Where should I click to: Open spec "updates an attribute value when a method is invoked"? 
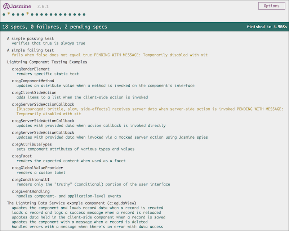click(x=106, y=86)
